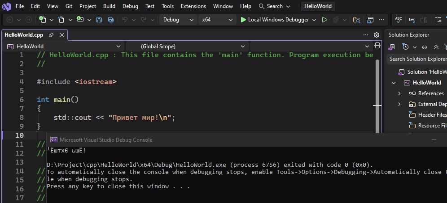Click the New Item icon in toolbar
Viewport: 447px width, 203px height.
pyautogui.click(x=43, y=20)
